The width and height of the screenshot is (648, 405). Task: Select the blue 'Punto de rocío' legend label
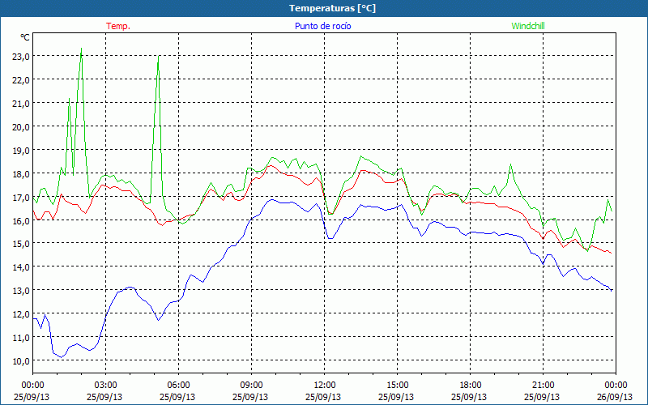322,26
